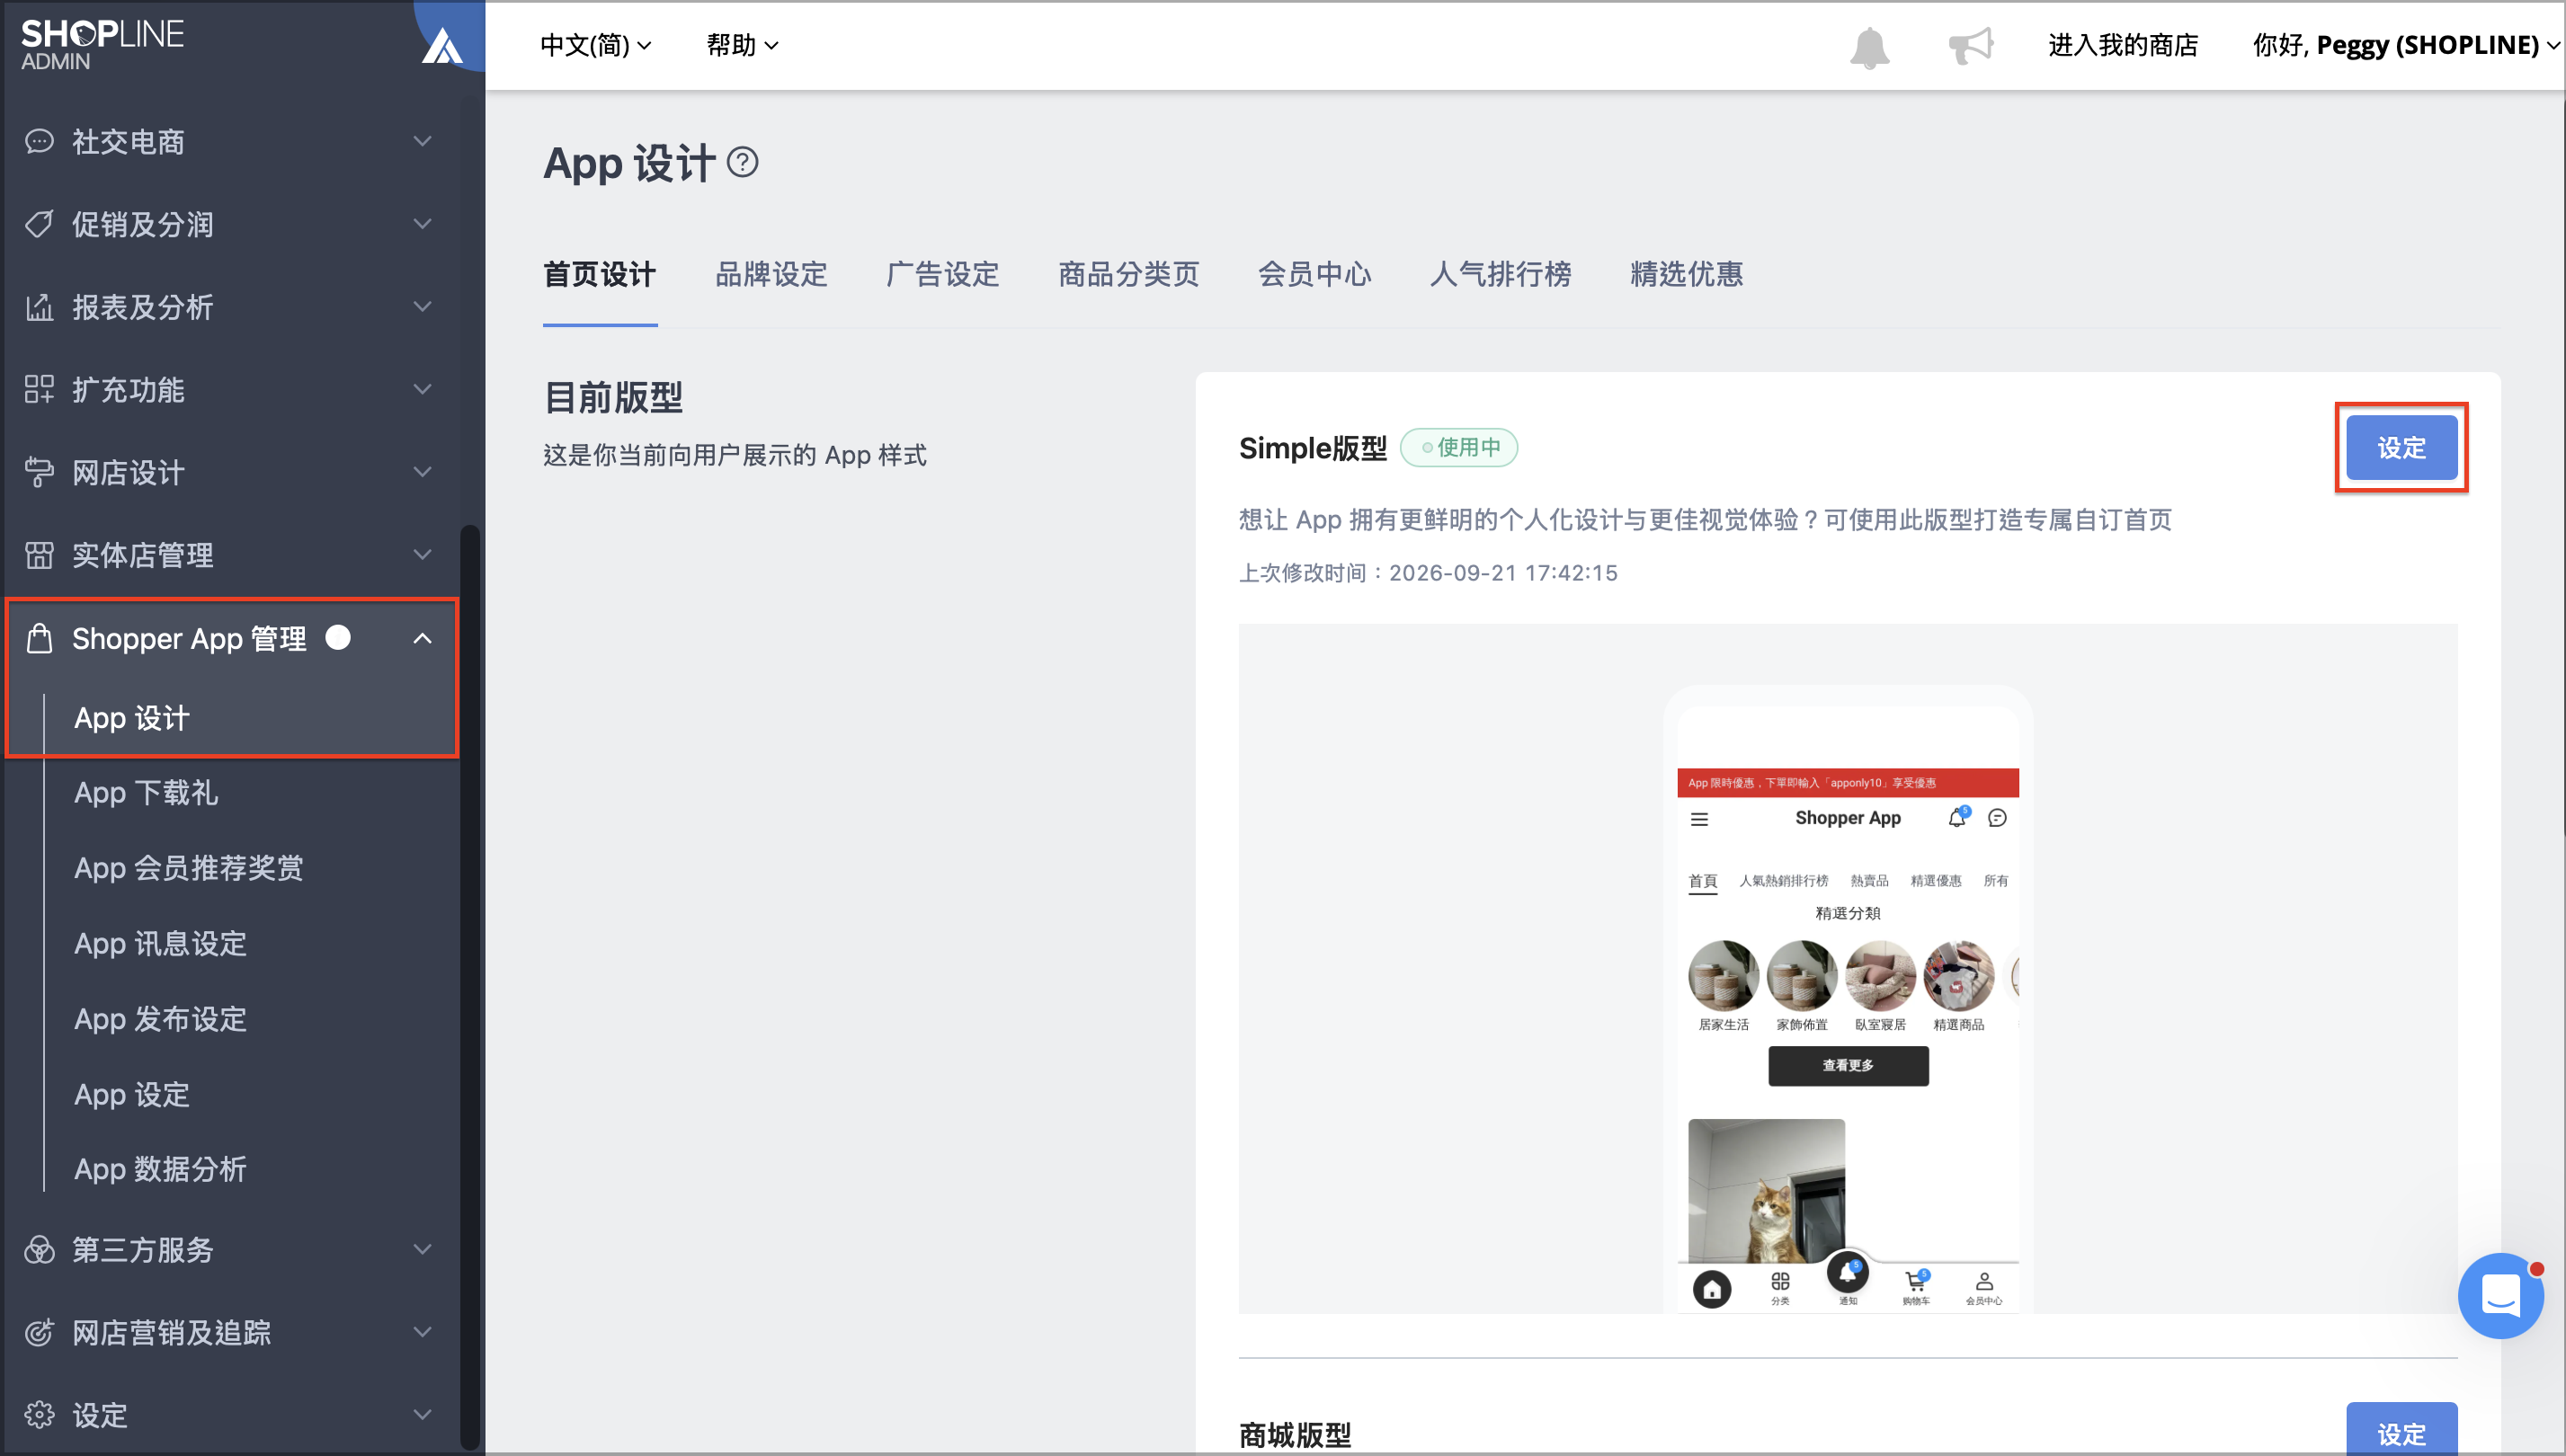Open App 下载礼 in sidebar
This screenshot has height=1456, width=2566.
[x=146, y=793]
